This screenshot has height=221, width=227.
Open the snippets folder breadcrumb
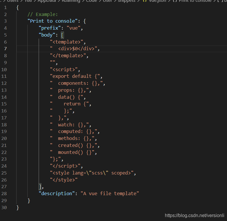coord(127,1)
